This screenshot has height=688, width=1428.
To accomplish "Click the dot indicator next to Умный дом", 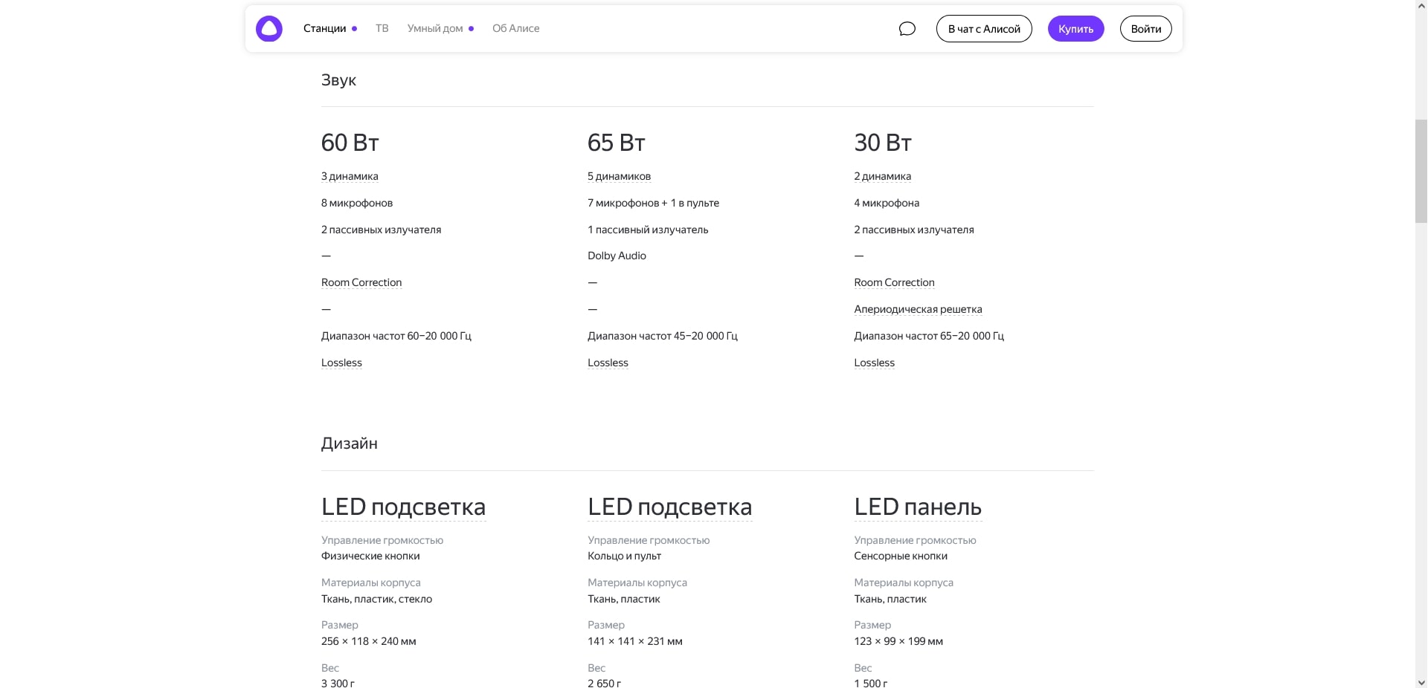I will click(472, 28).
